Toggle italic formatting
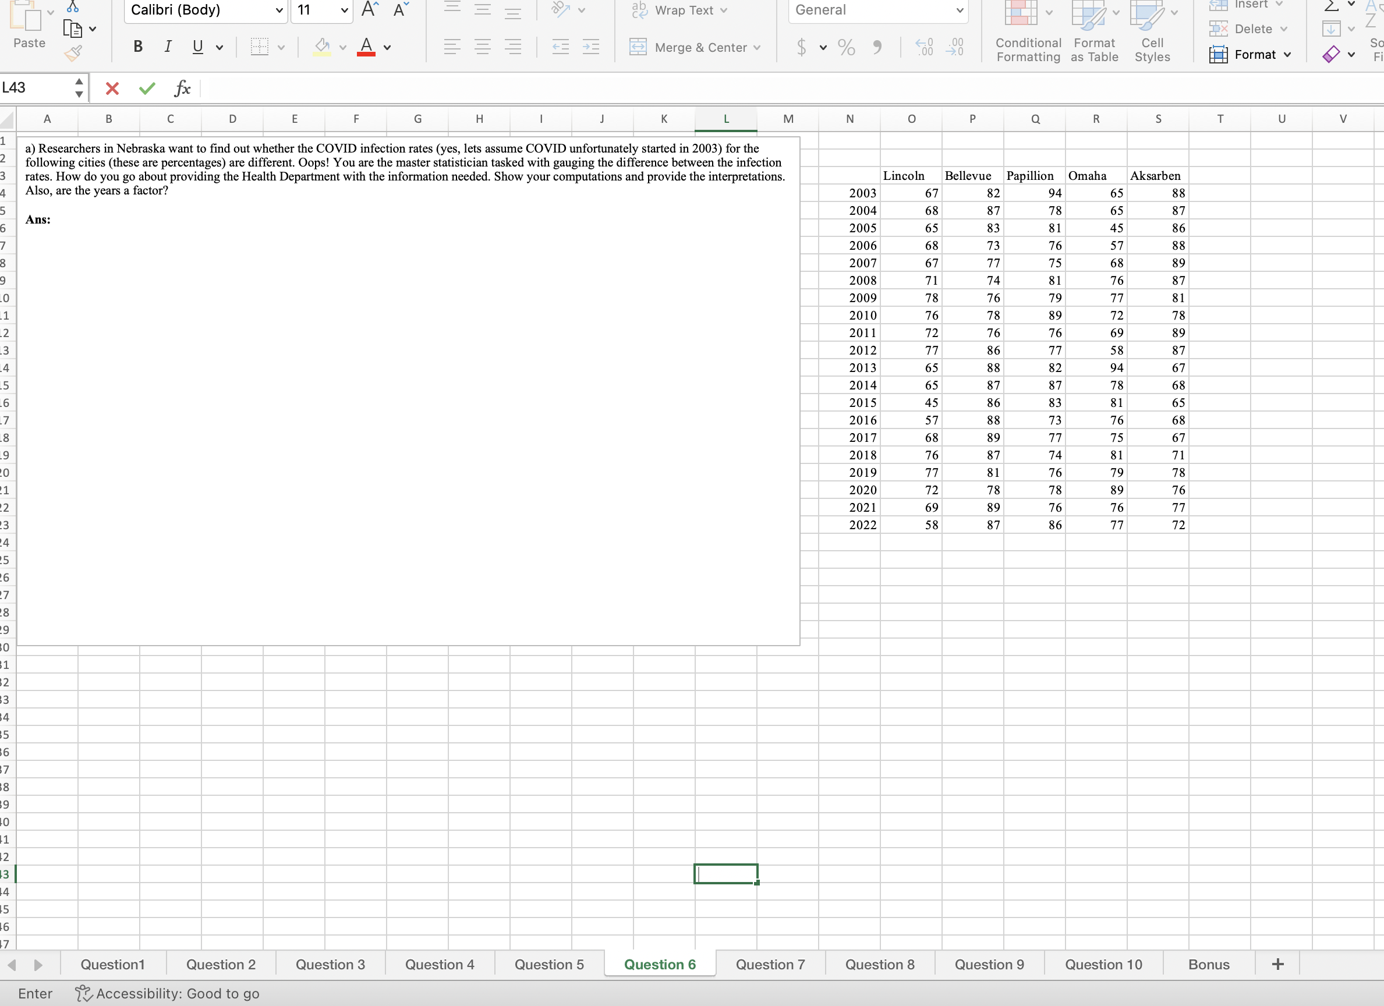Image resolution: width=1384 pixels, height=1006 pixels. tap(168, 47)
